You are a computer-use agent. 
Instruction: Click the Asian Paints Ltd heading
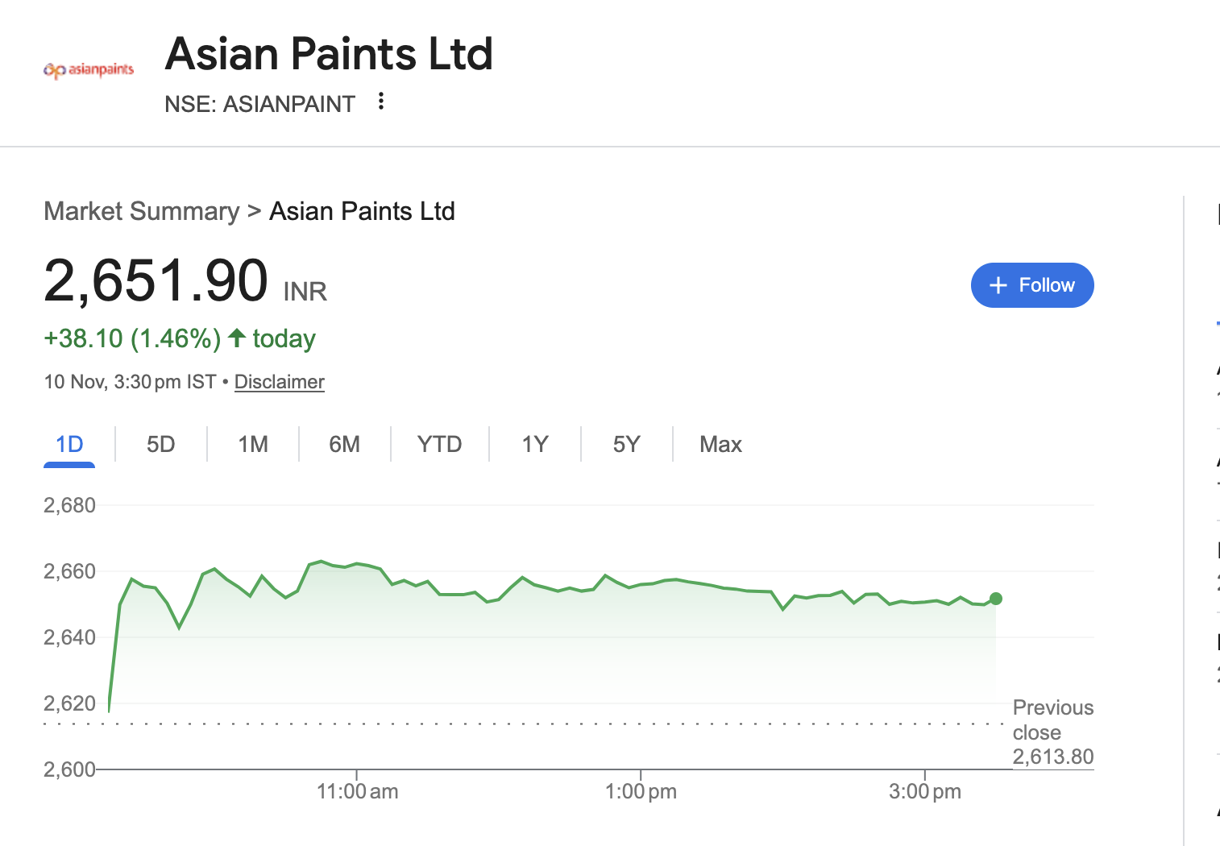tap(329, 54)
